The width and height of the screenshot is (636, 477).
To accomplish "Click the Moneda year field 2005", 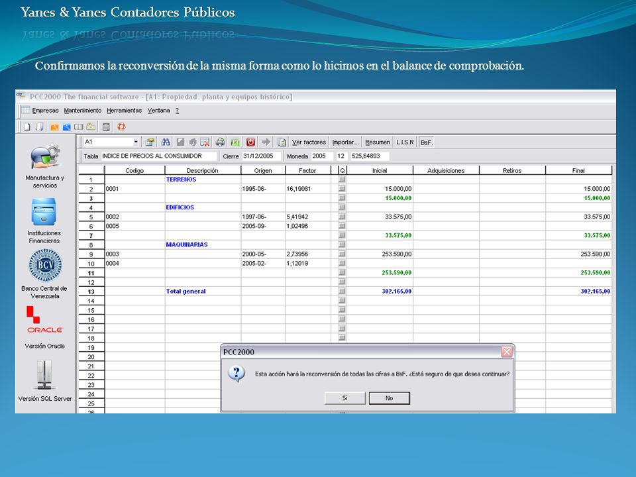I will (322, 156).
